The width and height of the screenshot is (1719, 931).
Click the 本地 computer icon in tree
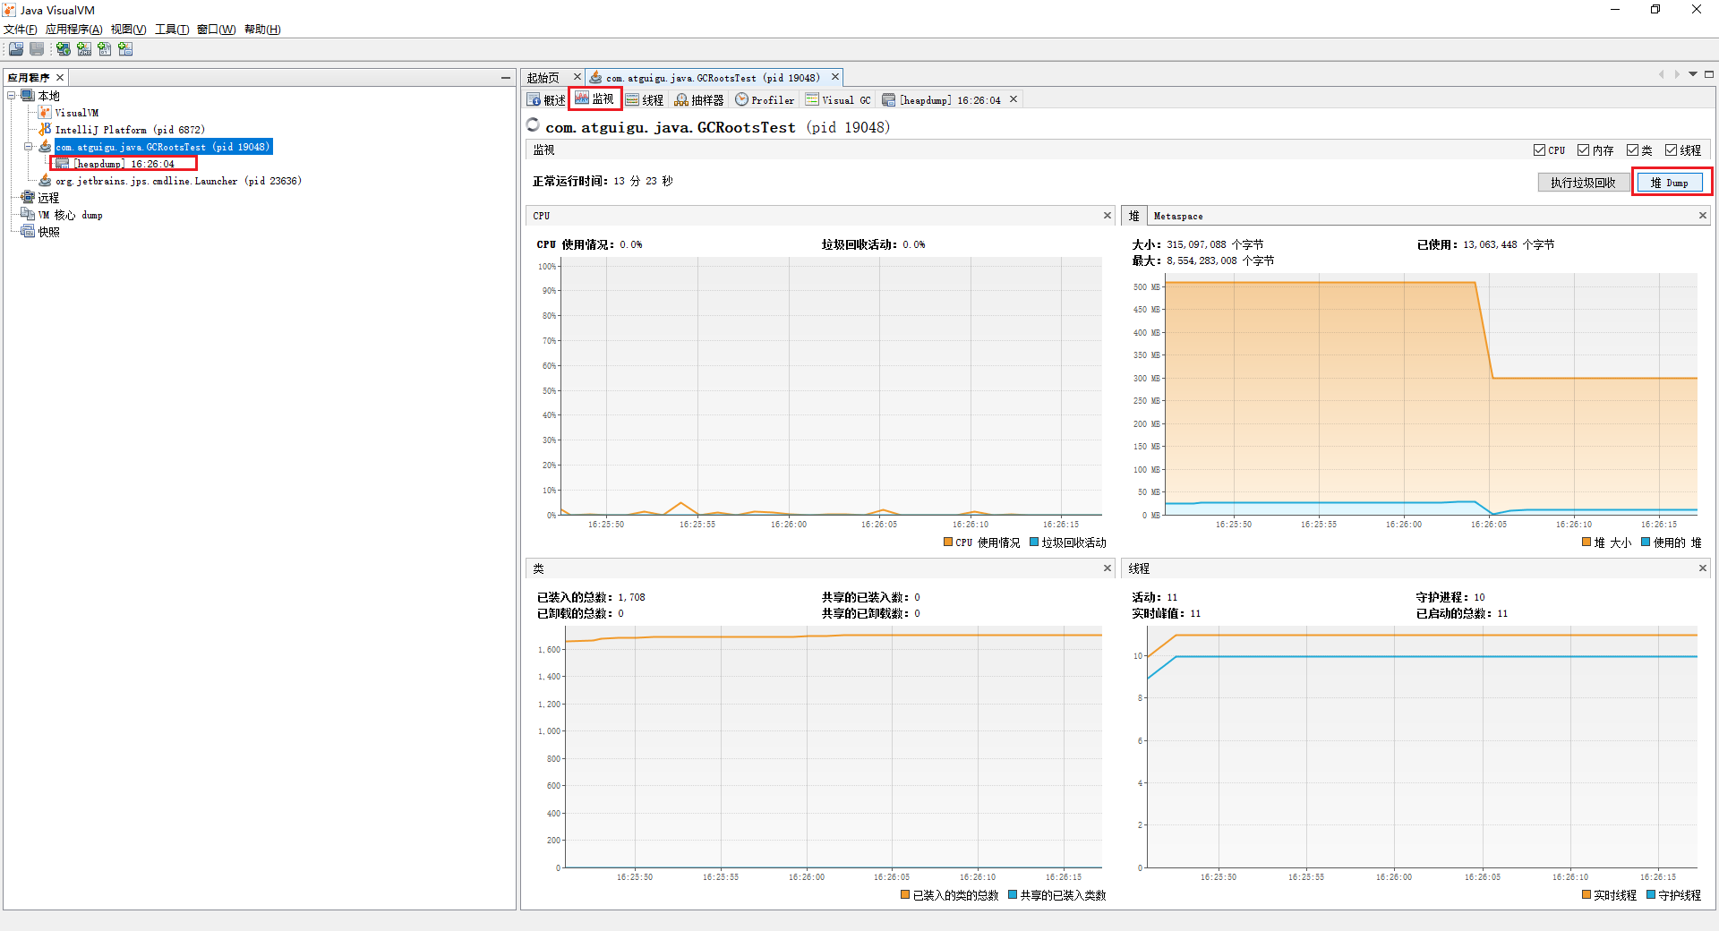point(28,96)
